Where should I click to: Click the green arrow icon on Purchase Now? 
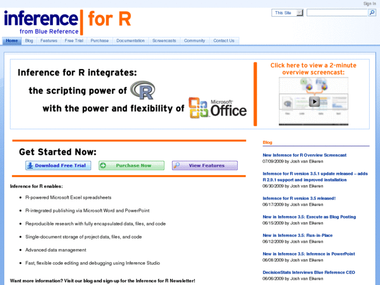click(x=103, y=165)
